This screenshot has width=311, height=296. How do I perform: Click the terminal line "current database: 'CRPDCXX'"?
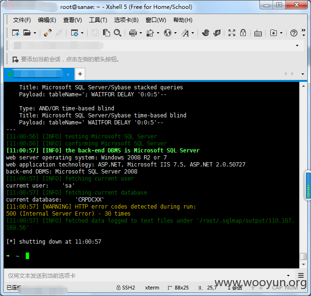coord(55,200)
